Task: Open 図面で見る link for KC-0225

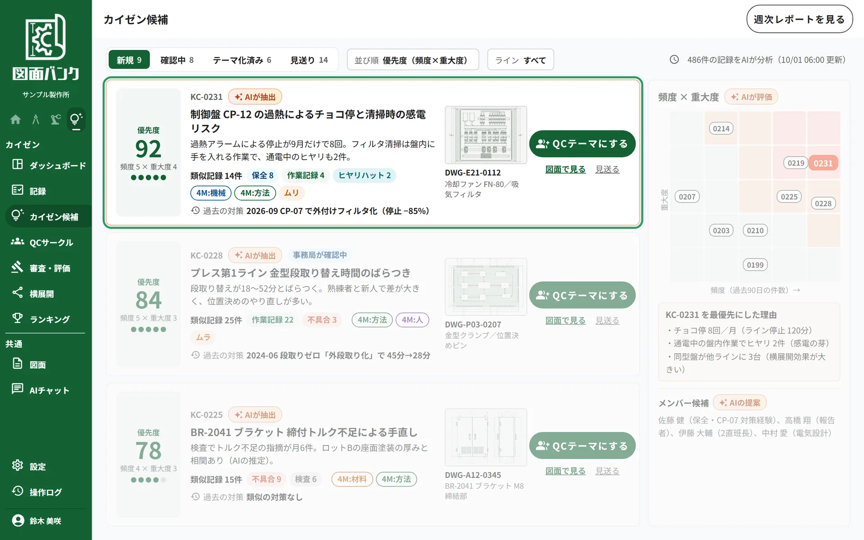Action: click(565, 471)
